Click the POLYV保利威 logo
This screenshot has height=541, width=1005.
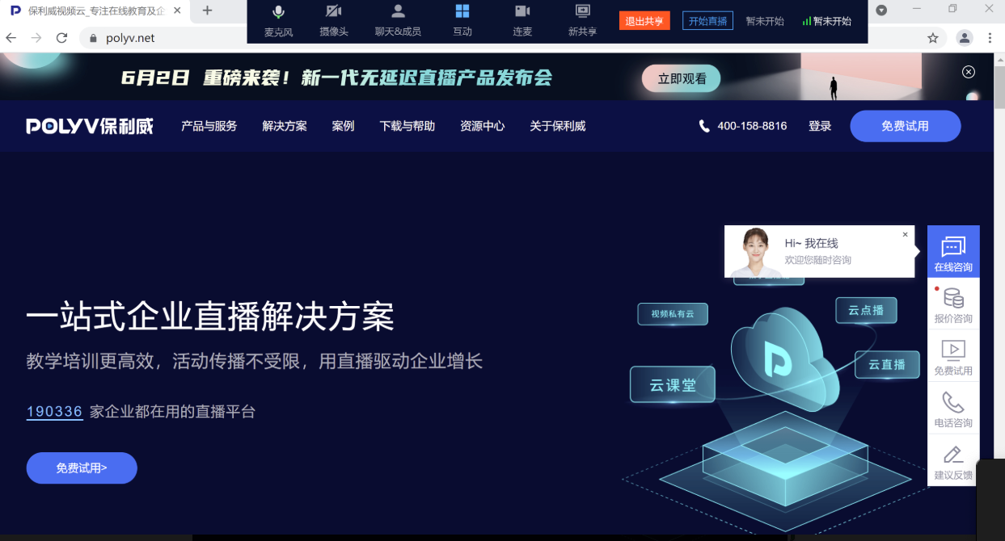click(x=89, y=126)
